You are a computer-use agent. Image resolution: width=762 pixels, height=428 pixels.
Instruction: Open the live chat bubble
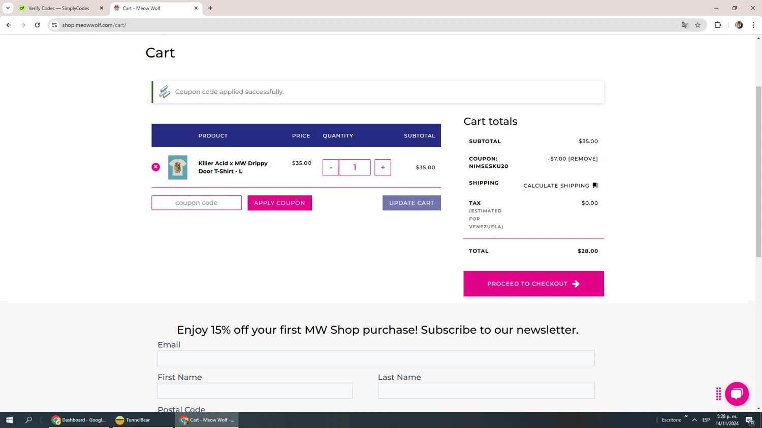737,394
